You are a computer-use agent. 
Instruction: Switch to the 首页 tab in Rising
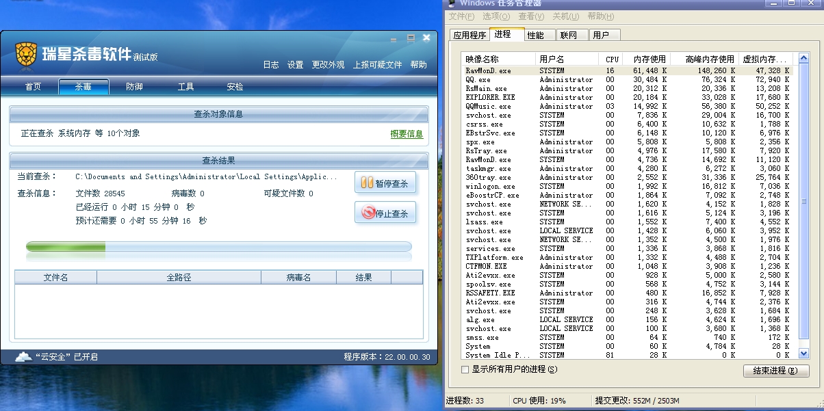click(33, 87)
